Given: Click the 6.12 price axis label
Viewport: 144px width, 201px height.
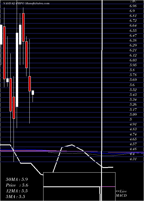Looking at the screenshot, I should click(x=133, y=55).
